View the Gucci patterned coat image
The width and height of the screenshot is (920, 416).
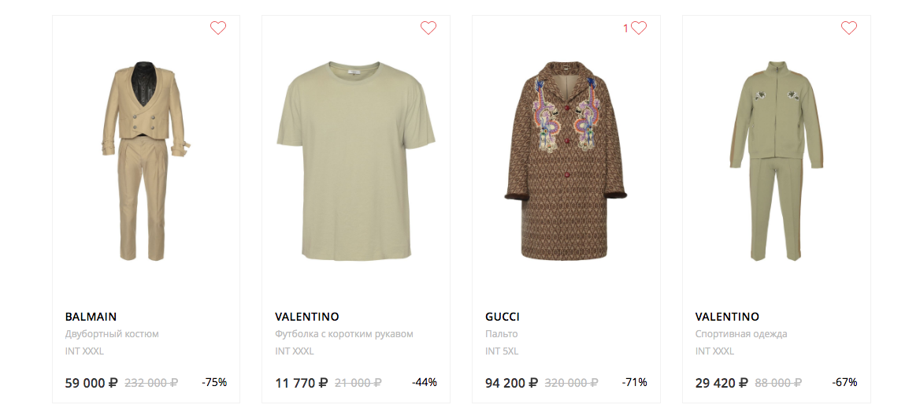point(566,161)
